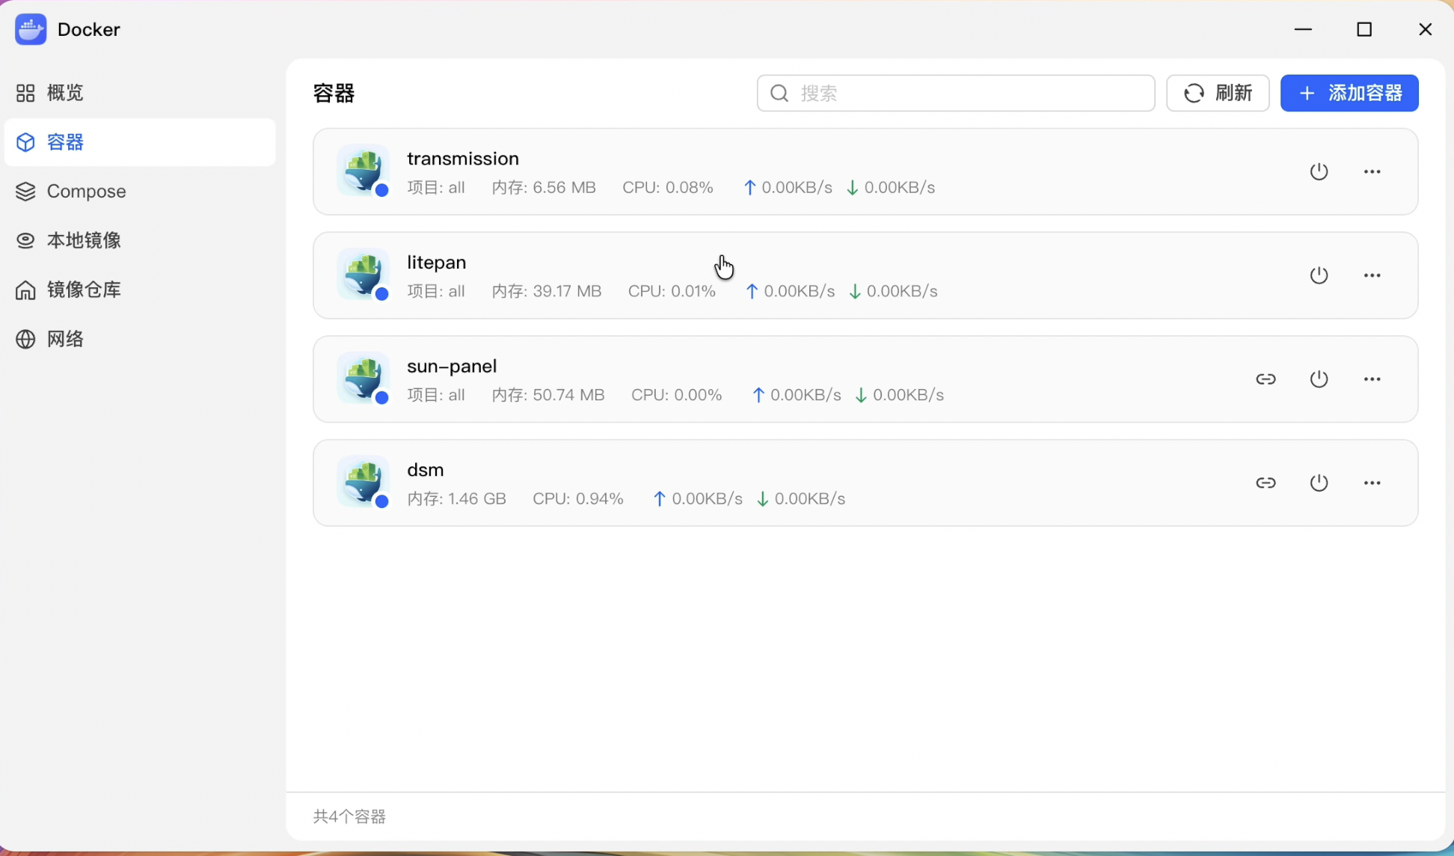Click dsm CPU: 0.94% text

coord(578,499)
